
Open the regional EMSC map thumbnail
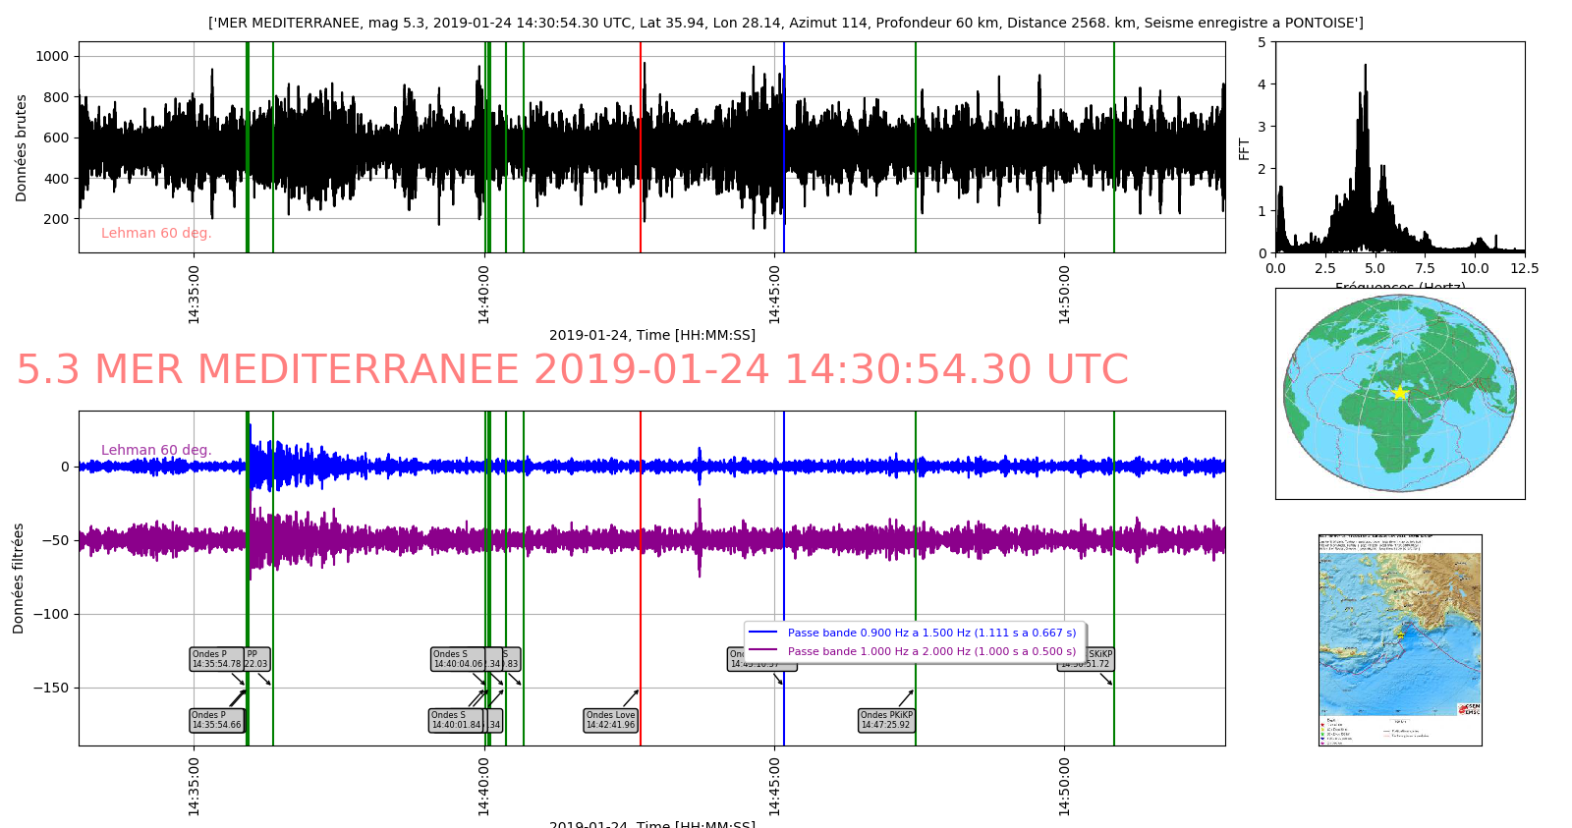pyautogui.click(x=1399, y=639)
